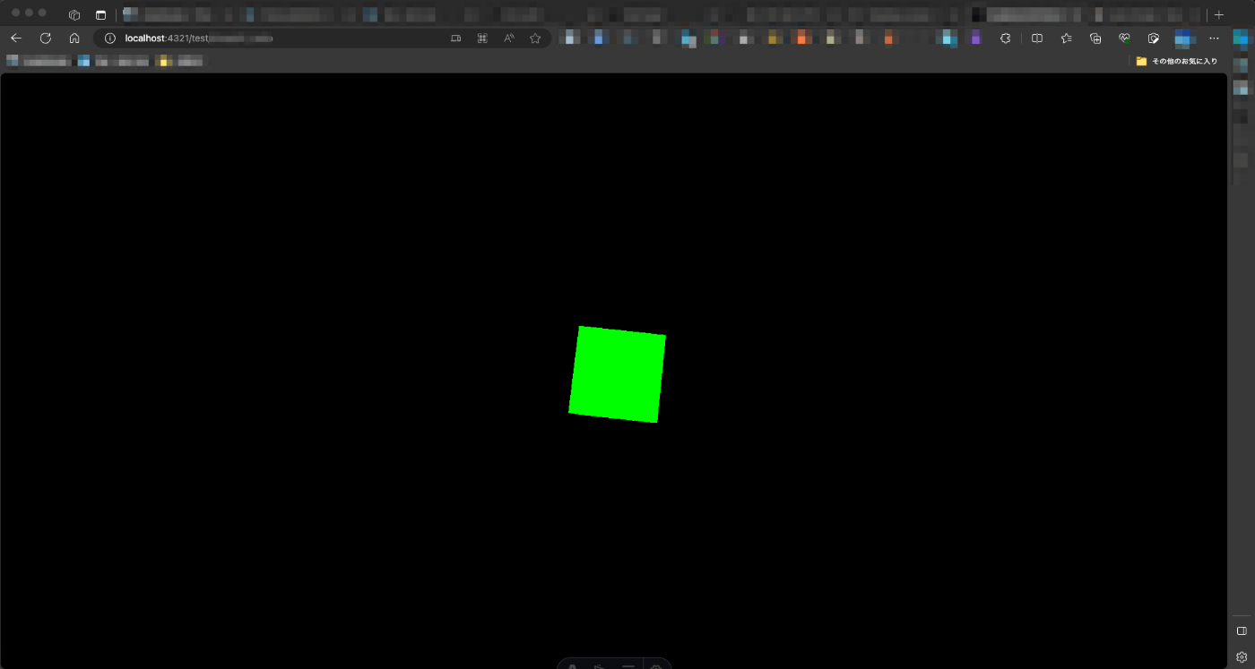Open the Favorites list icon
Viewport: 1255px width, 669px height.
click(x=1066, y=39)
